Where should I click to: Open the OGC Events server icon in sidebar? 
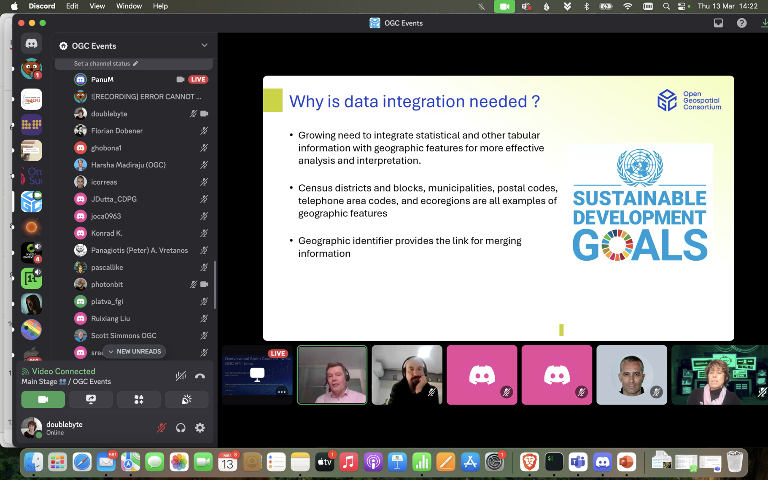32,202
